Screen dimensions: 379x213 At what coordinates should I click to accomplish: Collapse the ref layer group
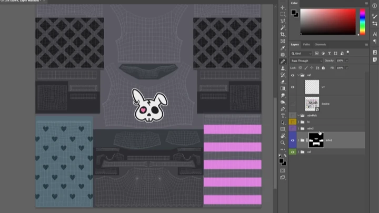point(298,75)
